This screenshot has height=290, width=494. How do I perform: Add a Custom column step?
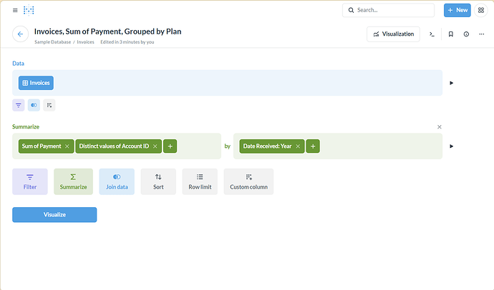248,181
